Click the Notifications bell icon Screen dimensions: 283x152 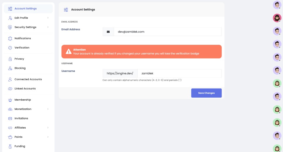(10, 38)
